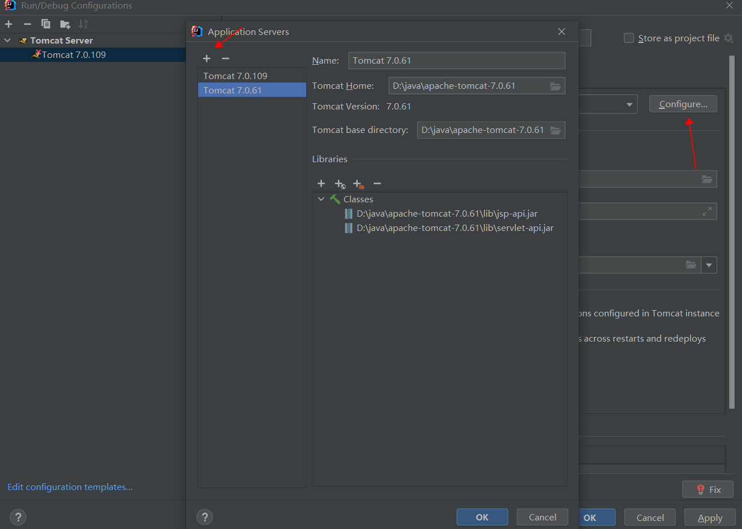Enable Store as project file checkbox

[x=629, y=38]
